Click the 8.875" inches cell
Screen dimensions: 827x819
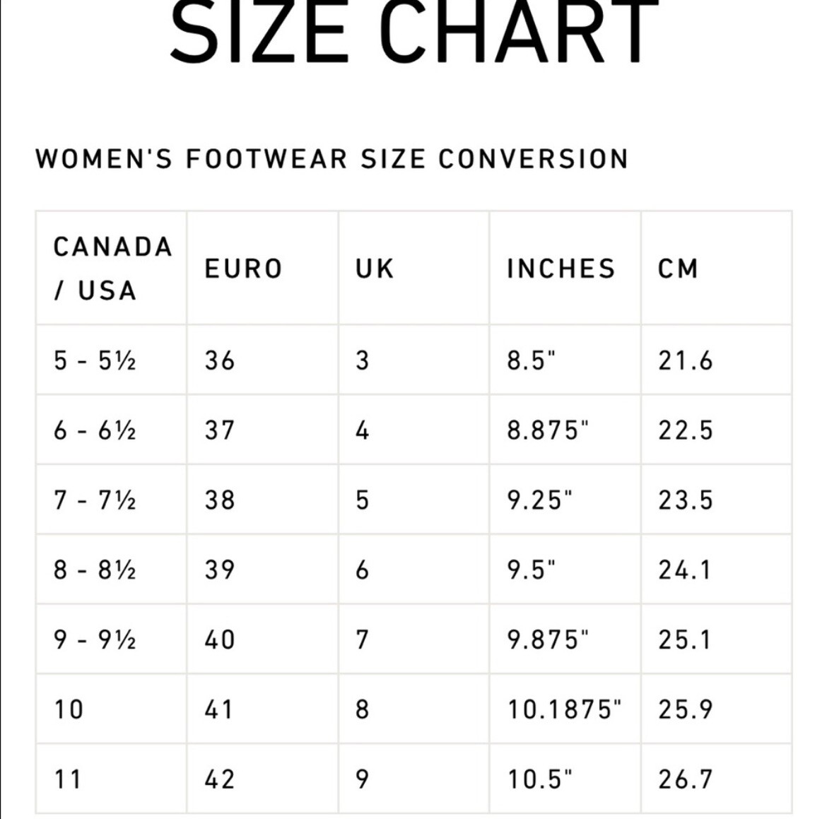coord(565,430)
